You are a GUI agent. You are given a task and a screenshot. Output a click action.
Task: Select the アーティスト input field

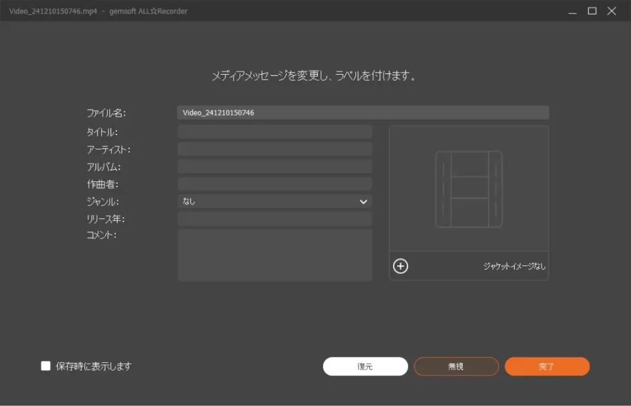coord(275,149)
